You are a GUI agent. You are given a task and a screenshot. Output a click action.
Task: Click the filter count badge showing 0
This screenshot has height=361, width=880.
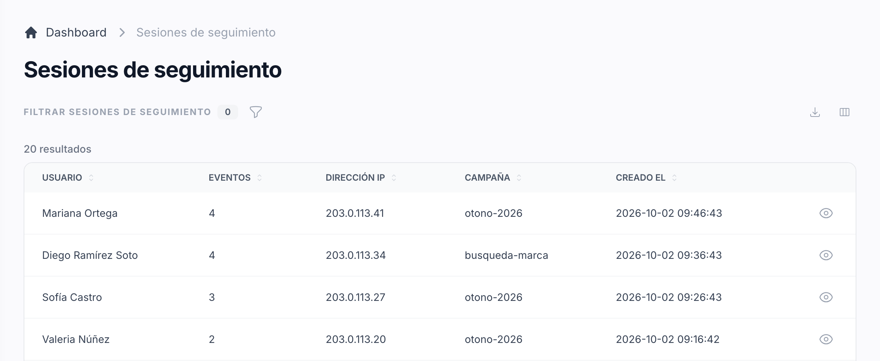[x=228, y=112]
